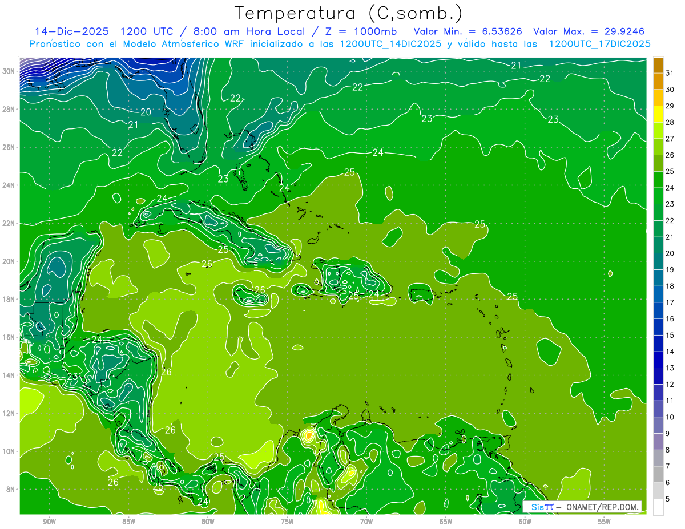Click legend value 29
This screenshot has height=529, width=685.
(670, 106)
